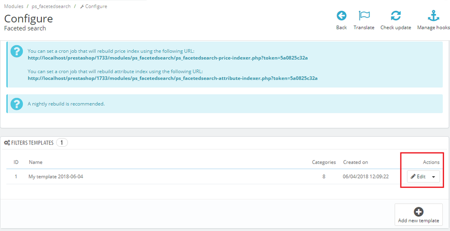This screenshot has width=450, height=231.
Task: Open Manage hooks via the anchor icon
Action: tap(433, 16)
